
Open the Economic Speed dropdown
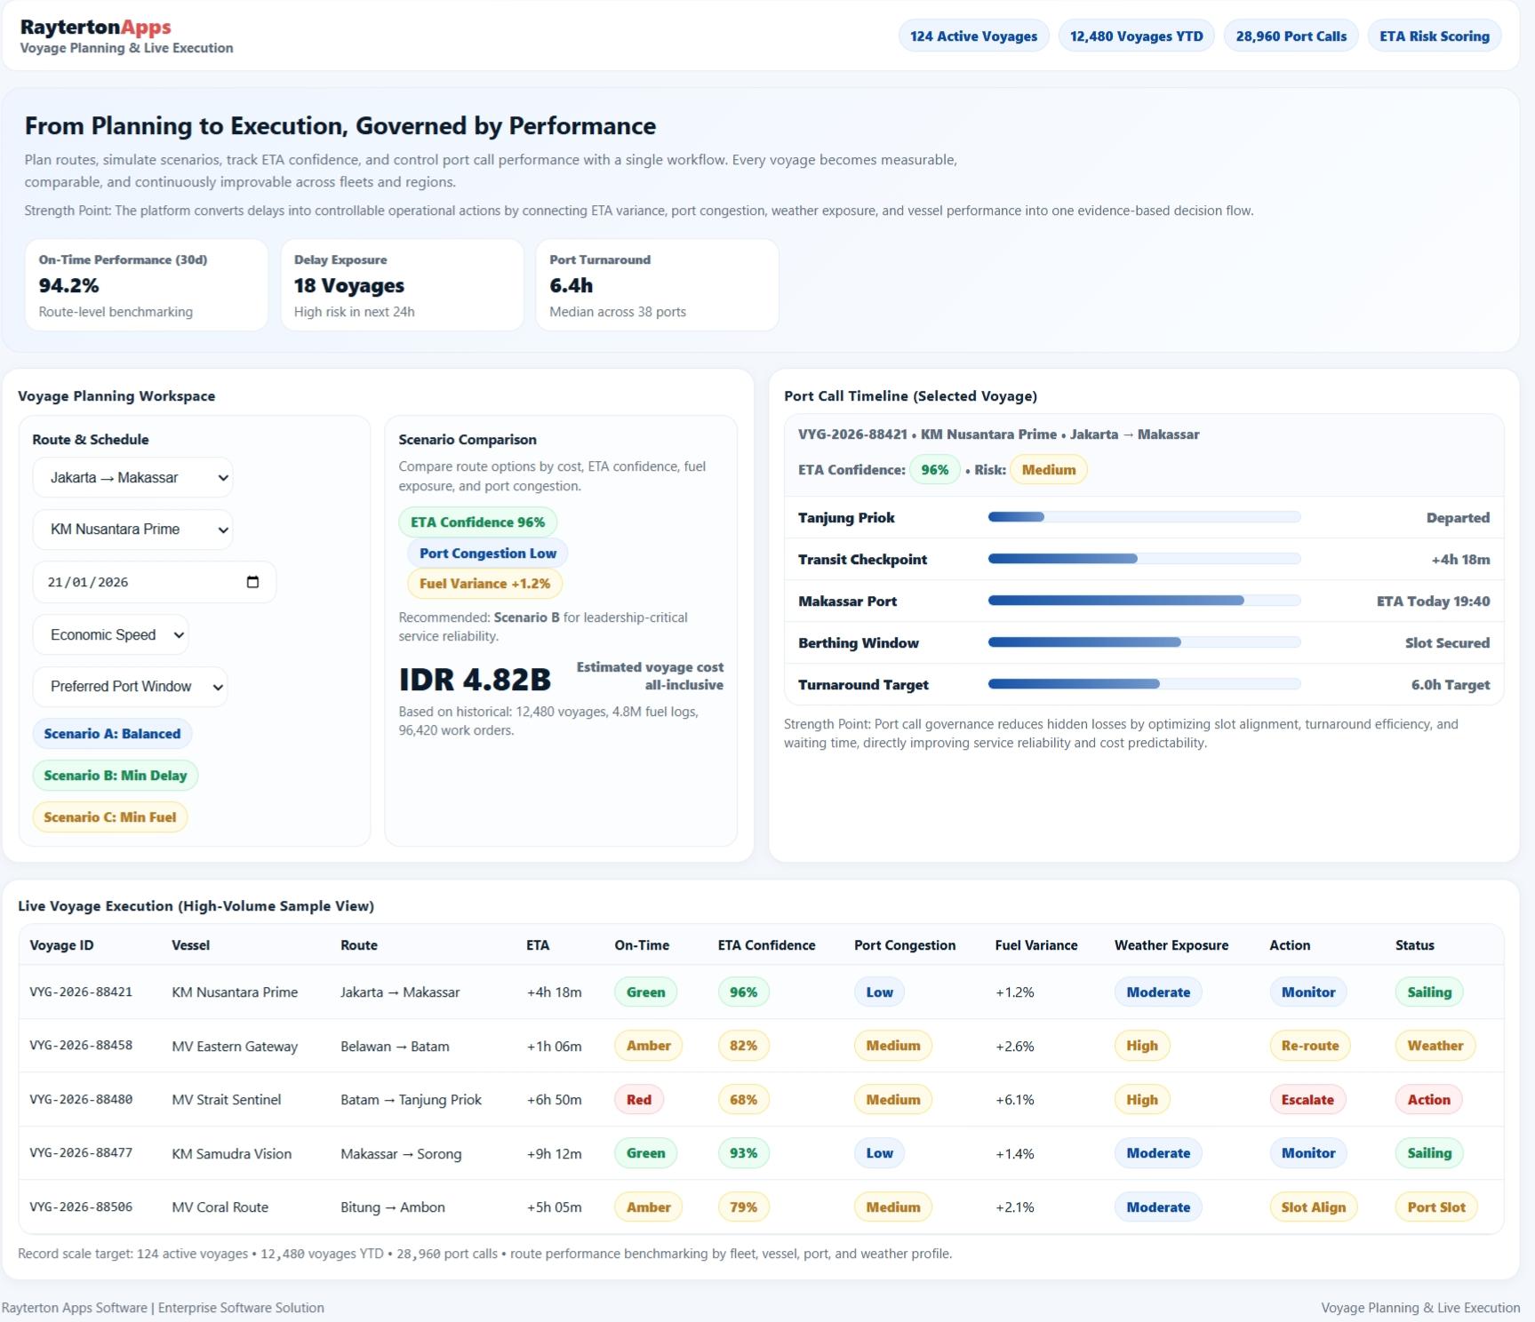(x=110, y=634)
